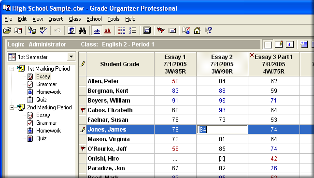314x178 pixels.
Task: Click the add list plus icon
Action: pyautogui.click(x=304, y=44)
